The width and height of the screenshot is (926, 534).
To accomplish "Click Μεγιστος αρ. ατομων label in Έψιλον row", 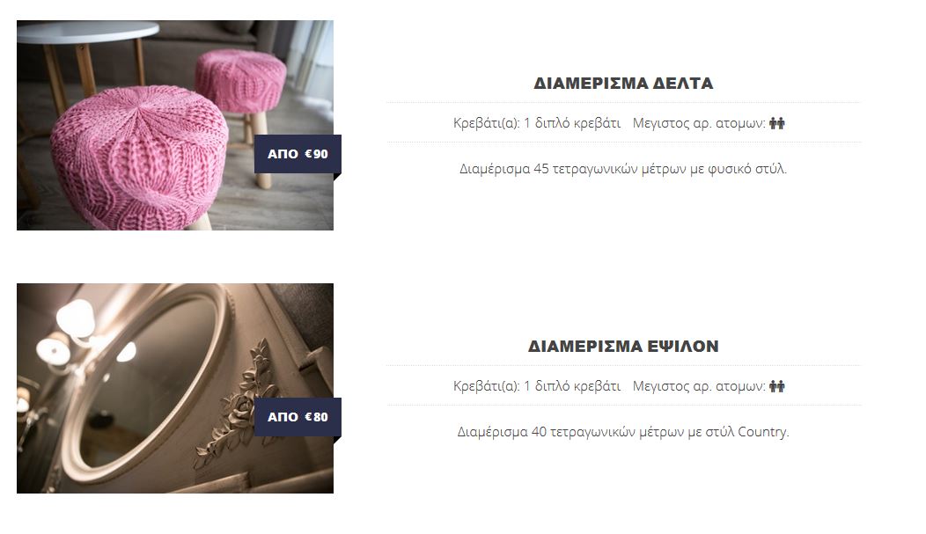I will [x=699, y=386].
